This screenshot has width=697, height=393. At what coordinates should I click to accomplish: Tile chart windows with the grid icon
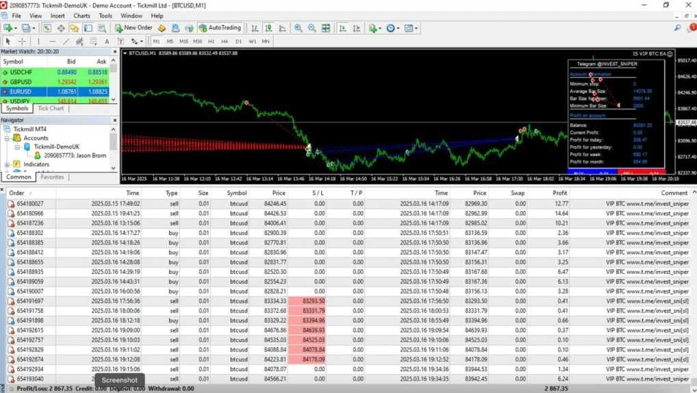[326, 28]
